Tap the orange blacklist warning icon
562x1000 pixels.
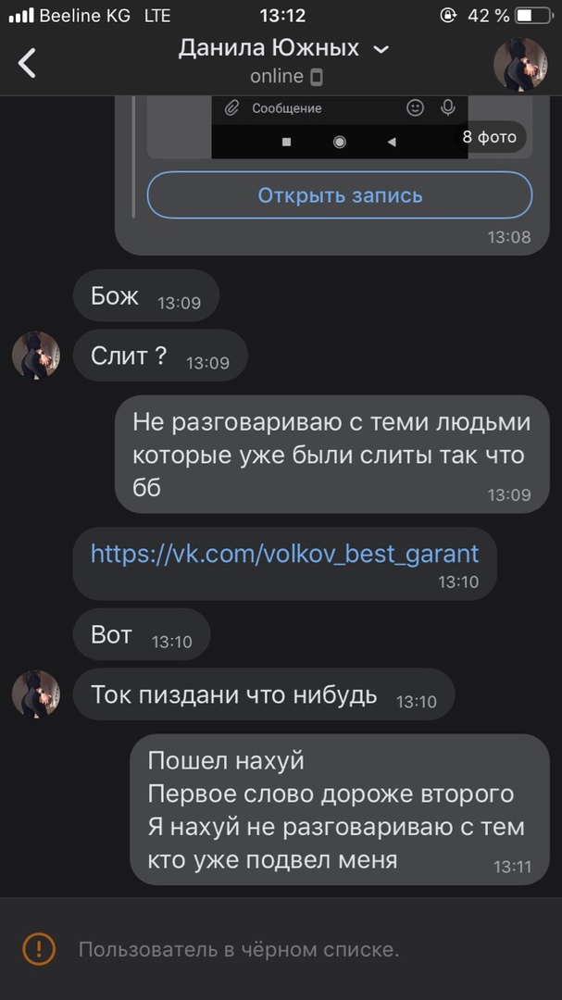[39, 950]
